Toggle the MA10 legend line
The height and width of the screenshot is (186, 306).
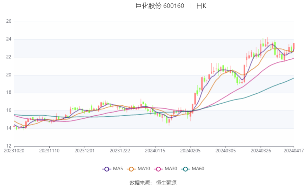tap(138, 169)
